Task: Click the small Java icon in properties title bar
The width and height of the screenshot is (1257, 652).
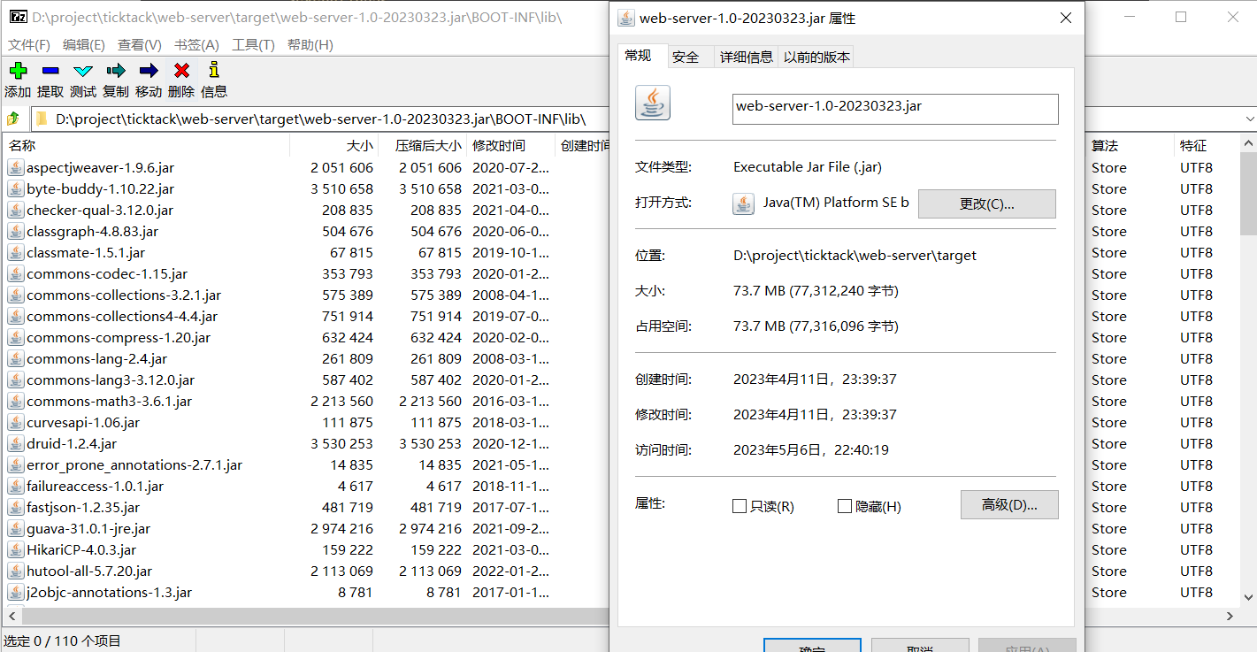Action: point(626,18)
